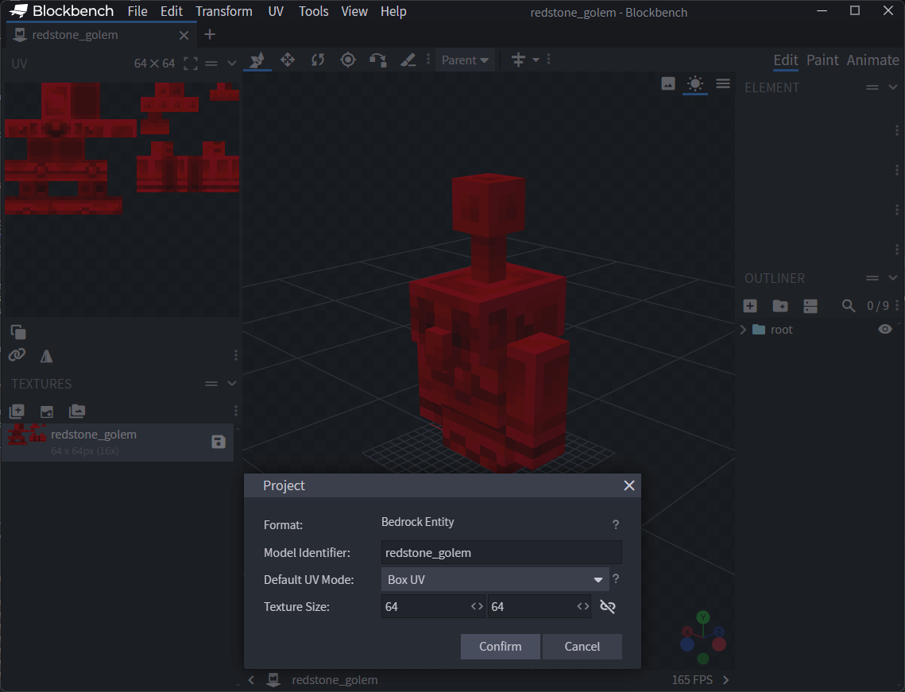Click the Add Group folder icon
The height and width of the screenshot is (692, 905).
point(780,306)
